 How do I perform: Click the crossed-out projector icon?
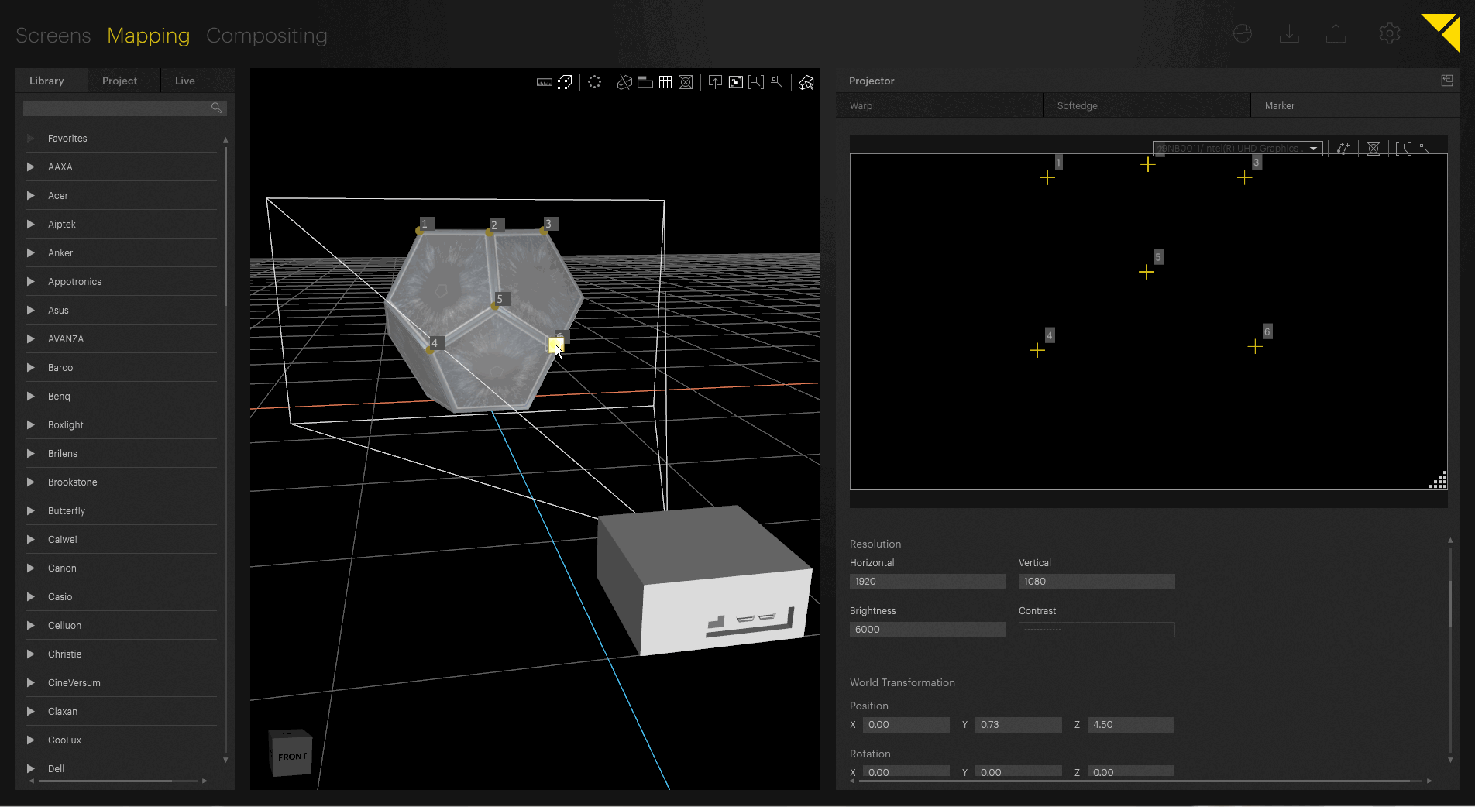coord(624,82)
